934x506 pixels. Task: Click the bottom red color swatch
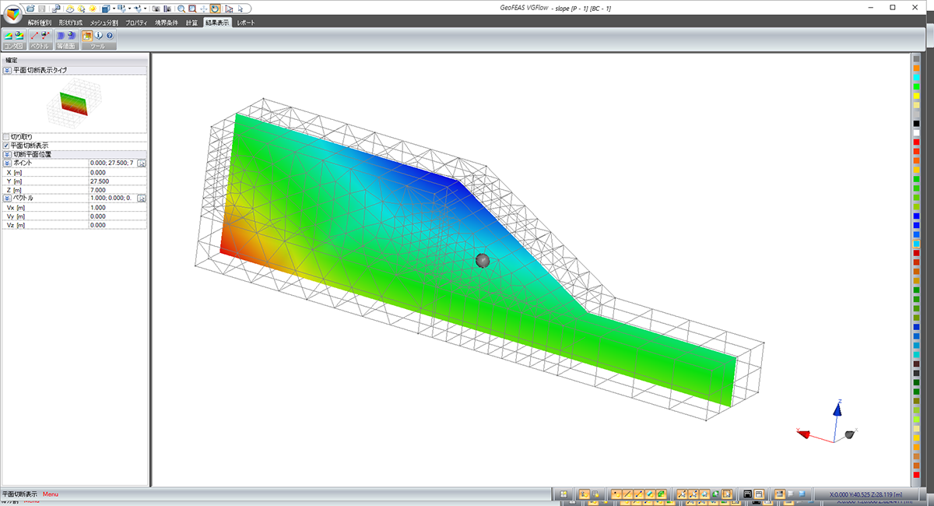pos(917,475)
